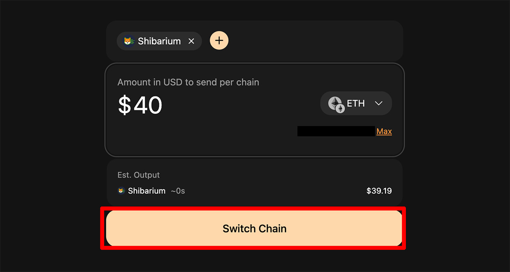Click the dollar sign before amount
The height and width of the screenshot is (272, 510).
pos(125,105)
